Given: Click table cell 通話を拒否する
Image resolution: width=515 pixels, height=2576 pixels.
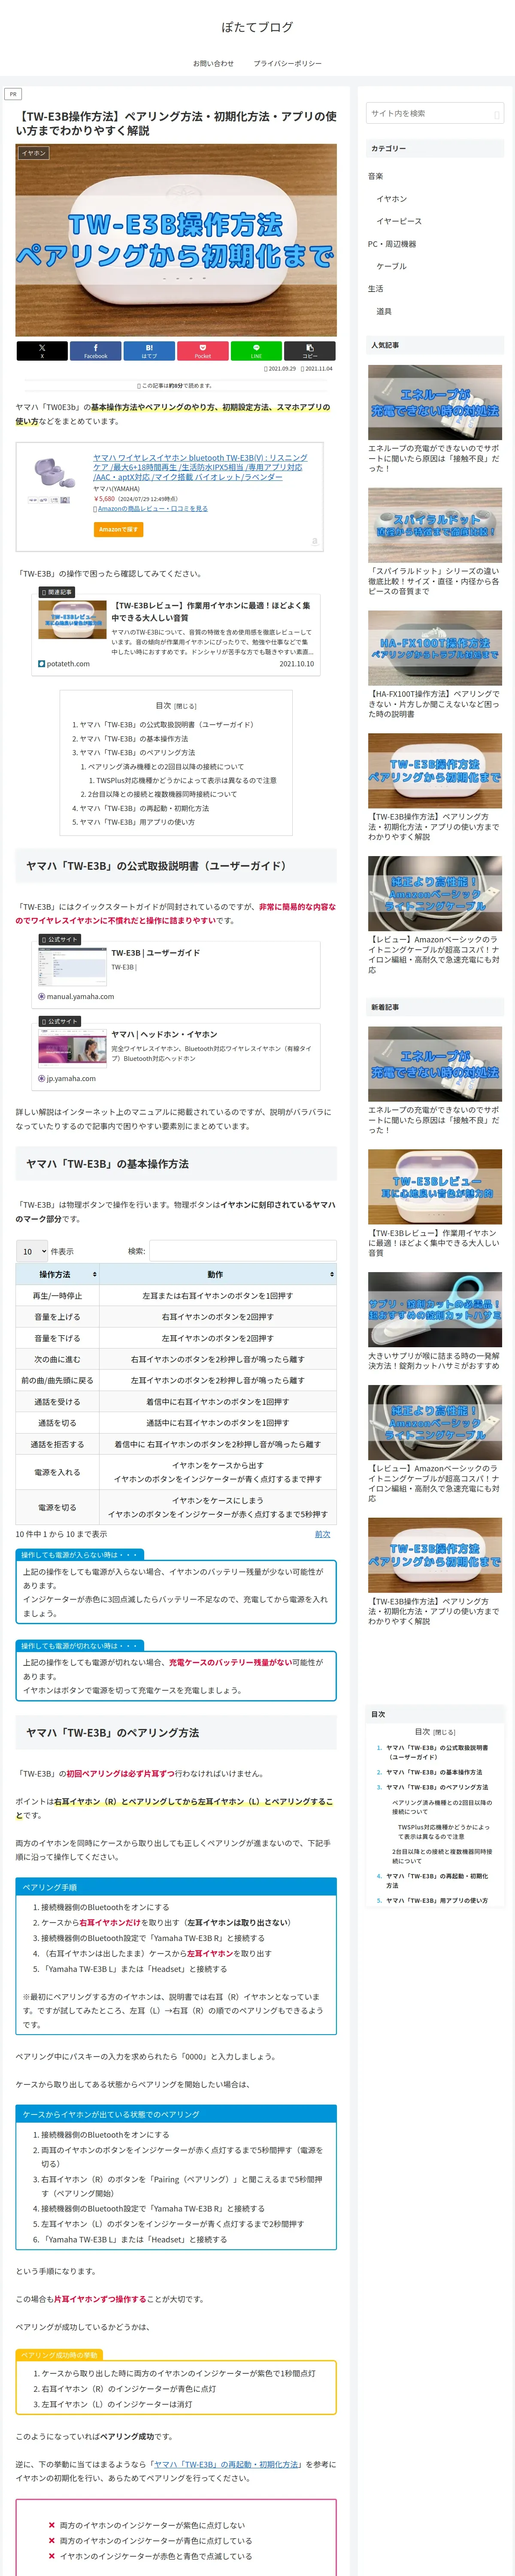Looking at the screenshot, I should (57, 1444).
